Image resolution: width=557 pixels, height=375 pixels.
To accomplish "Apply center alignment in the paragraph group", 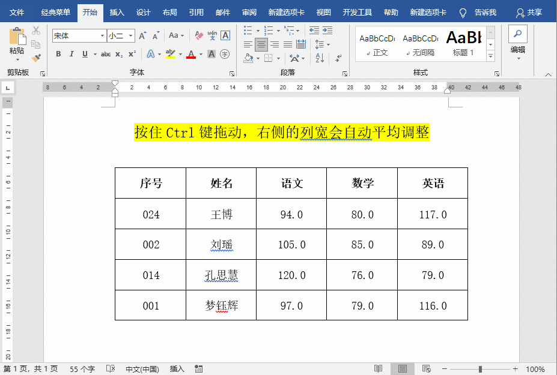I will [x=261, y=44].
